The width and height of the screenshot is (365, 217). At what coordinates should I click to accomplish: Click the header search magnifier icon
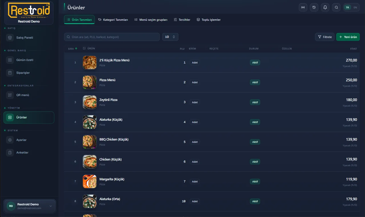(336, 7)
